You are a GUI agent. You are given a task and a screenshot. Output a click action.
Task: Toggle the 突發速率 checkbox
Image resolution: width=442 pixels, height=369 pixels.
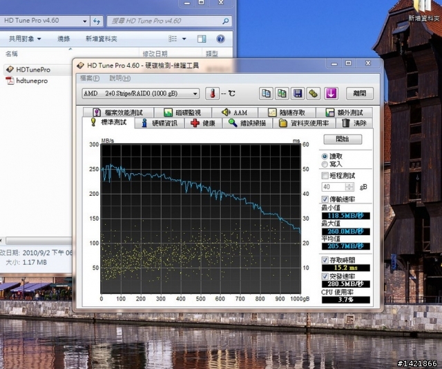(x=325, y=276)
